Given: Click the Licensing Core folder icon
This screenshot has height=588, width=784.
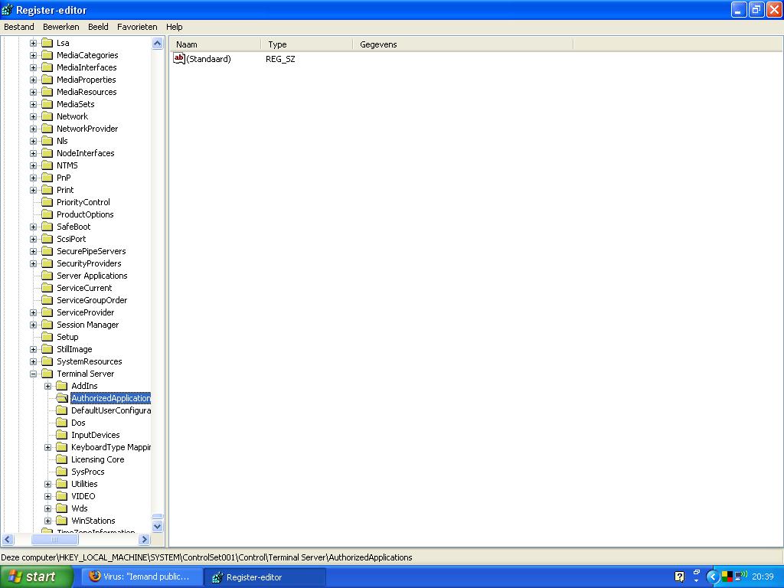Looking at the screenshot, I should (61, 459).
